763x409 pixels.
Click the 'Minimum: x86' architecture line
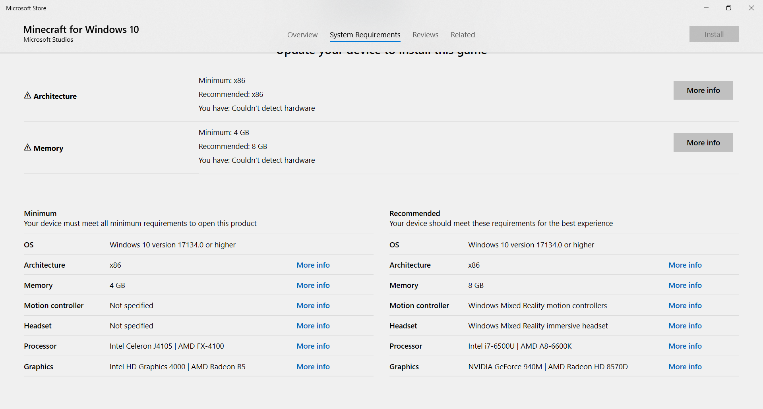pyautogui.click(x=222, y=80)
